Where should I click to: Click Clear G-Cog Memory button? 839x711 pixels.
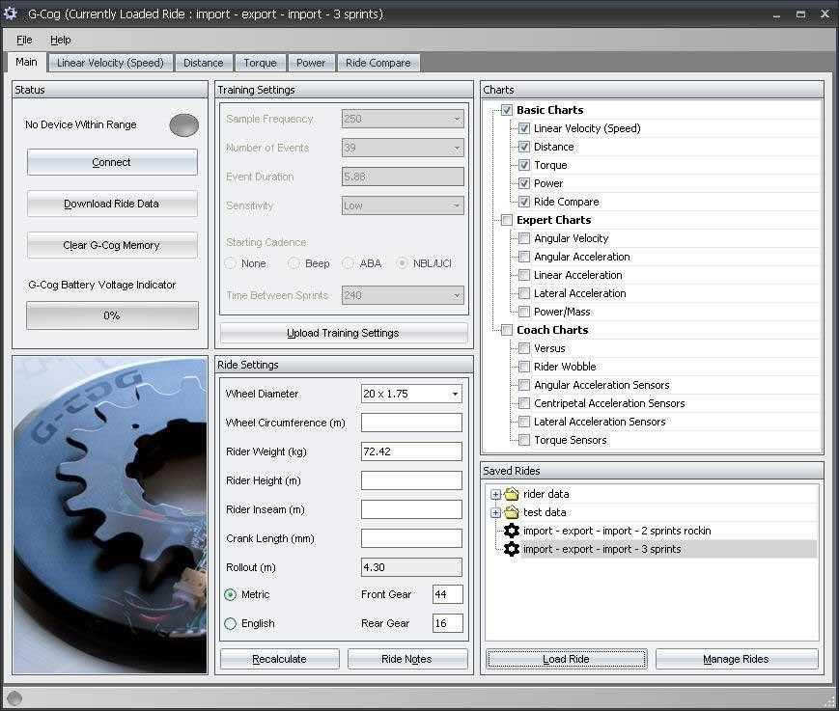point(112,245)
